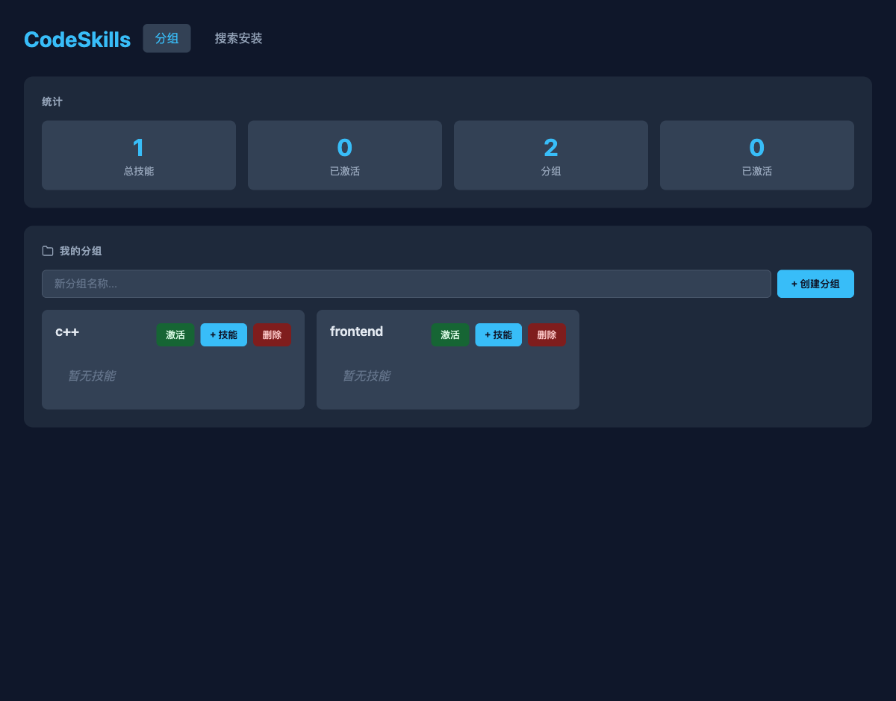Click 暂无技能 text in frontend group
Image resolution: width=896 pixels, height=701 pixels.
click(x=366, y=376)
